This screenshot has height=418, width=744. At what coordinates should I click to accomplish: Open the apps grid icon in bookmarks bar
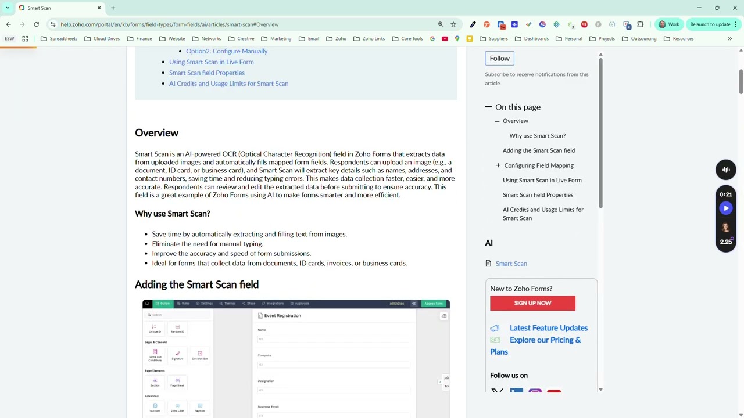click(25, 39)
